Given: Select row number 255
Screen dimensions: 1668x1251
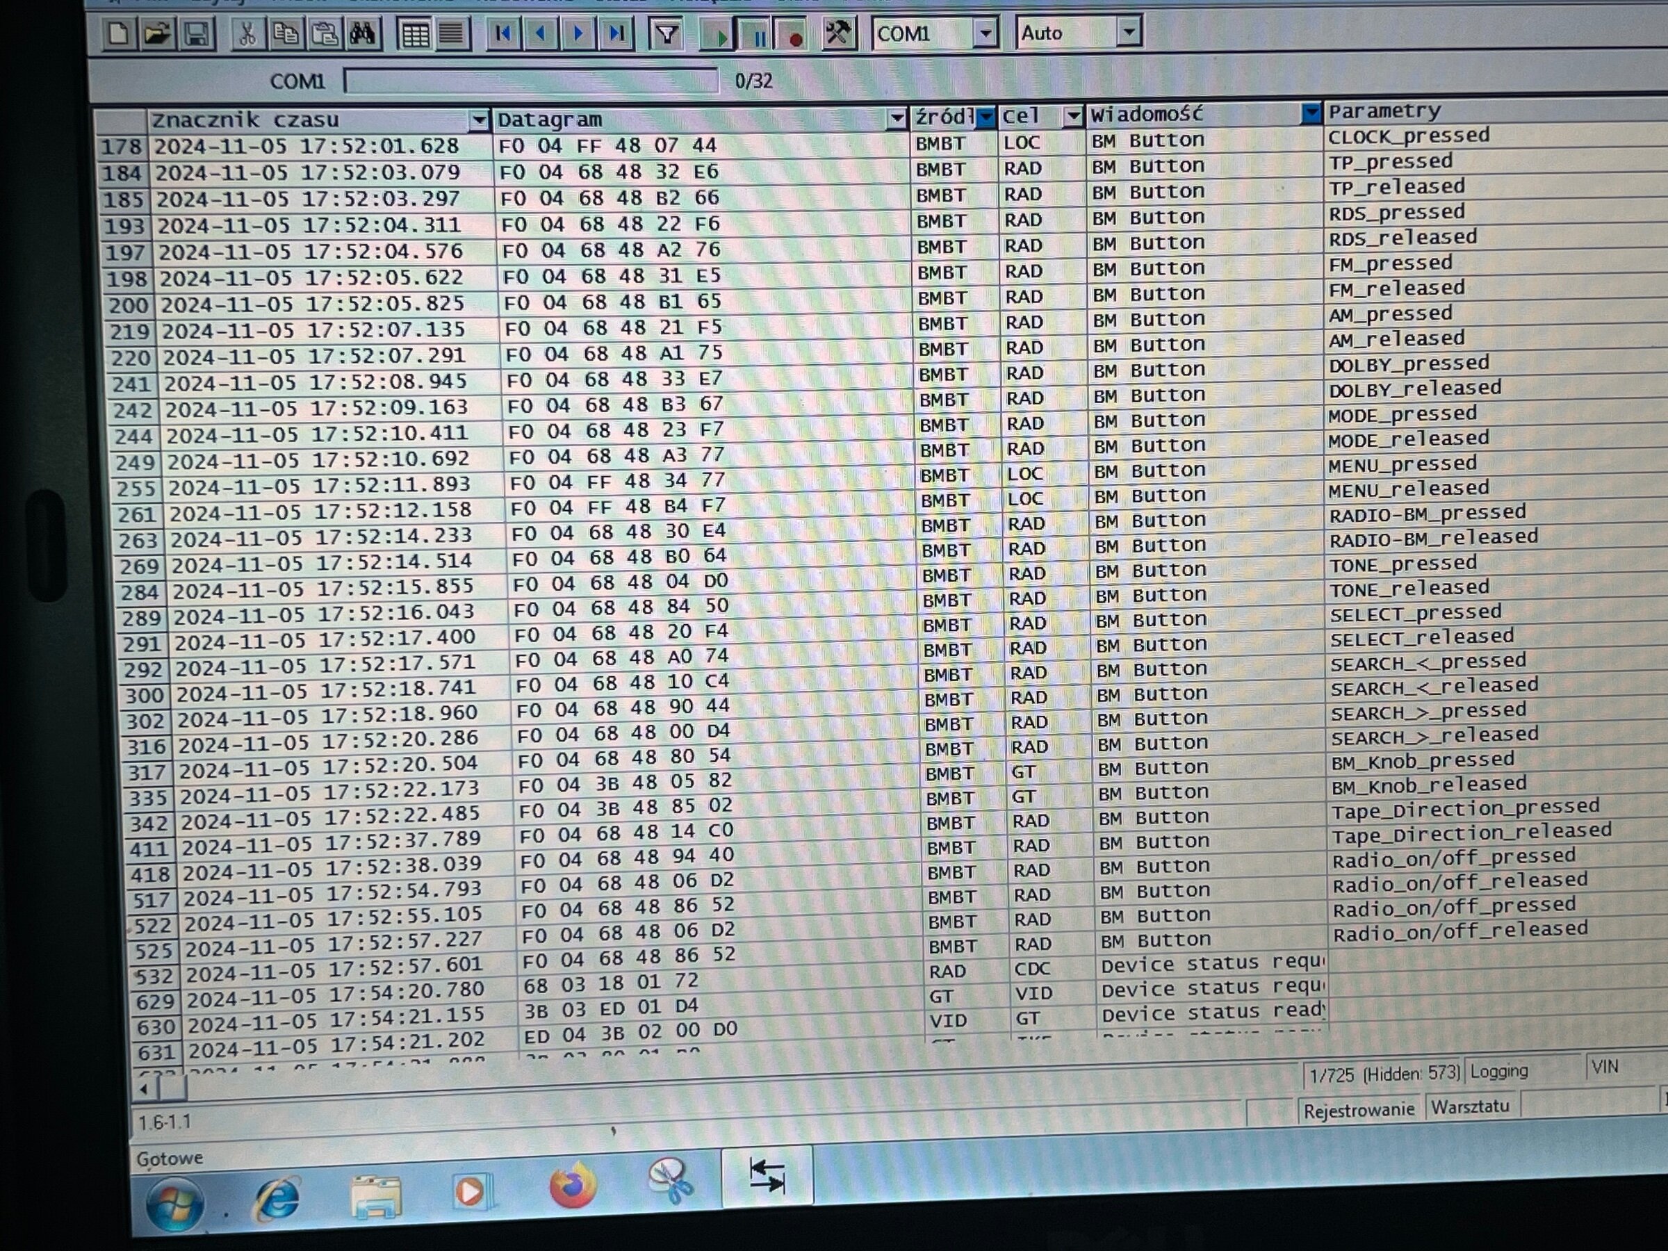Looking at the screenshot, I should [x=136, y=489].
